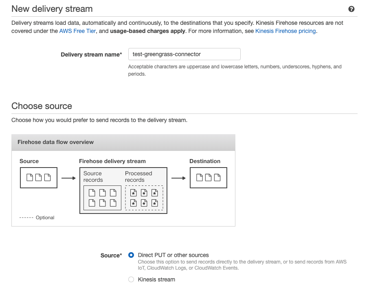Open the Kinesis Firehose pricing link
The image size is (371, 292).
pos(285,31)
